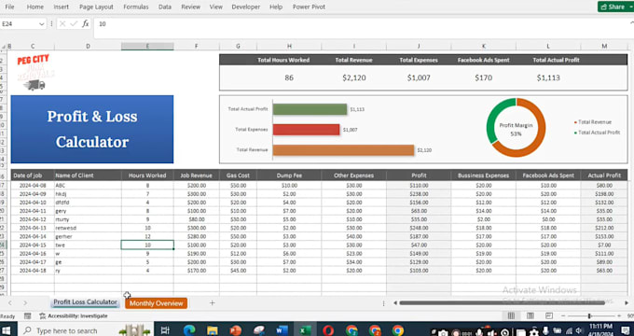Open File Explorer from taskbar
The height and width of the screenshot is (336, 634).
[213, 330]
